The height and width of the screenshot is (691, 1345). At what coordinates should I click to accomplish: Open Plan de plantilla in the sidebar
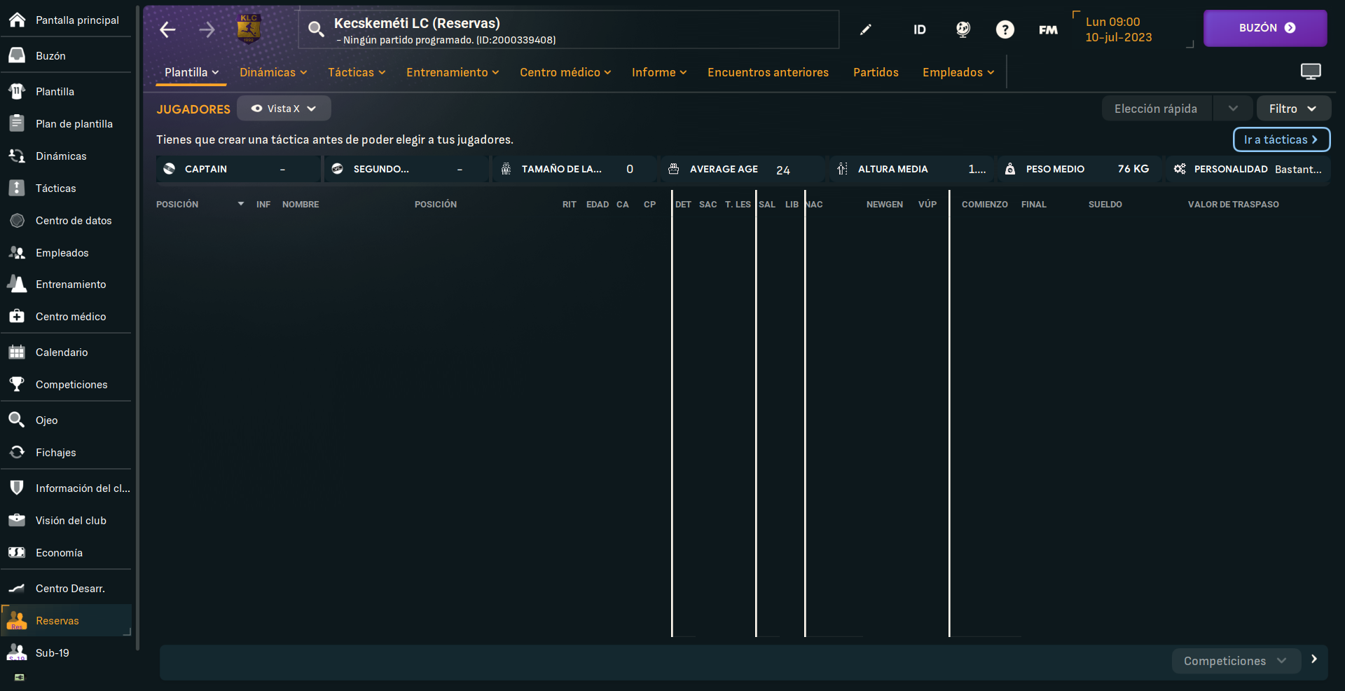66,123
